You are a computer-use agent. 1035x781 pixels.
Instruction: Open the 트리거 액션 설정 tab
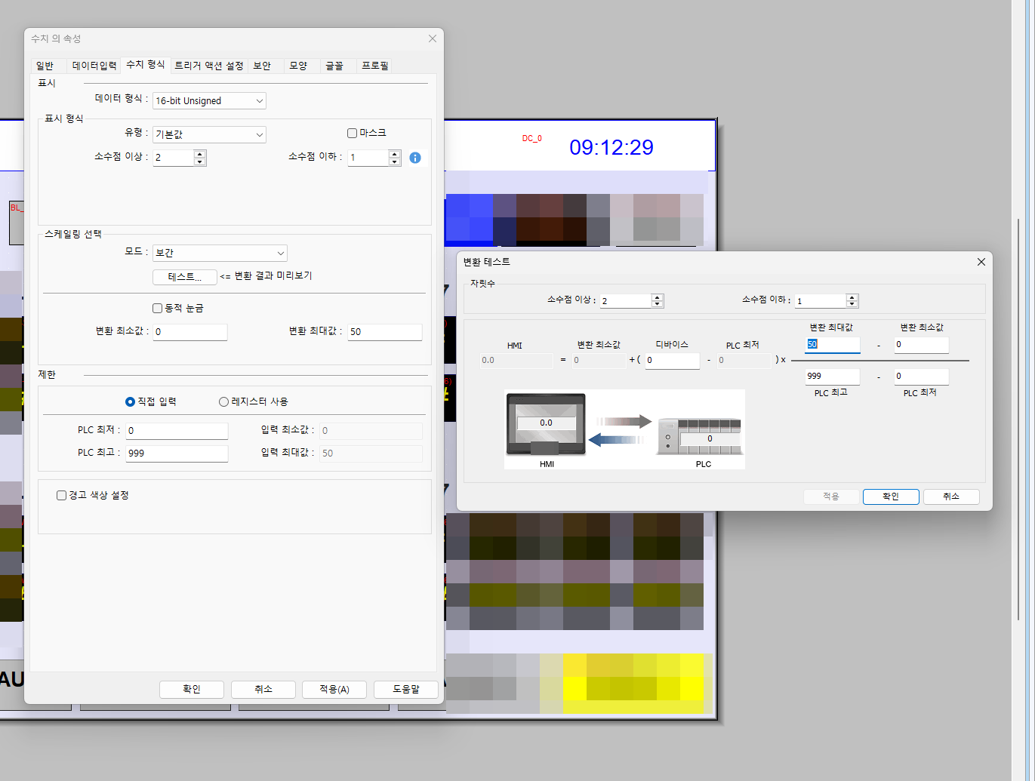pyautogui.click(x=209, y=66)
